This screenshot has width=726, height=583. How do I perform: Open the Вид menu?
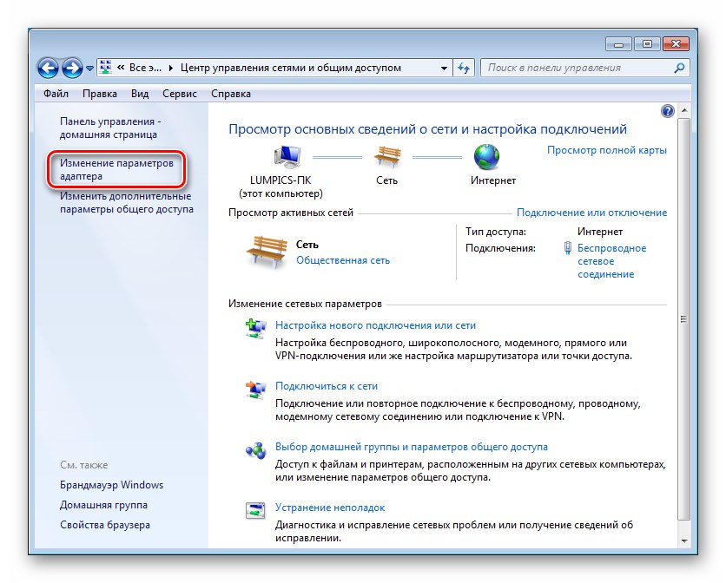click(x=140, y=94)
